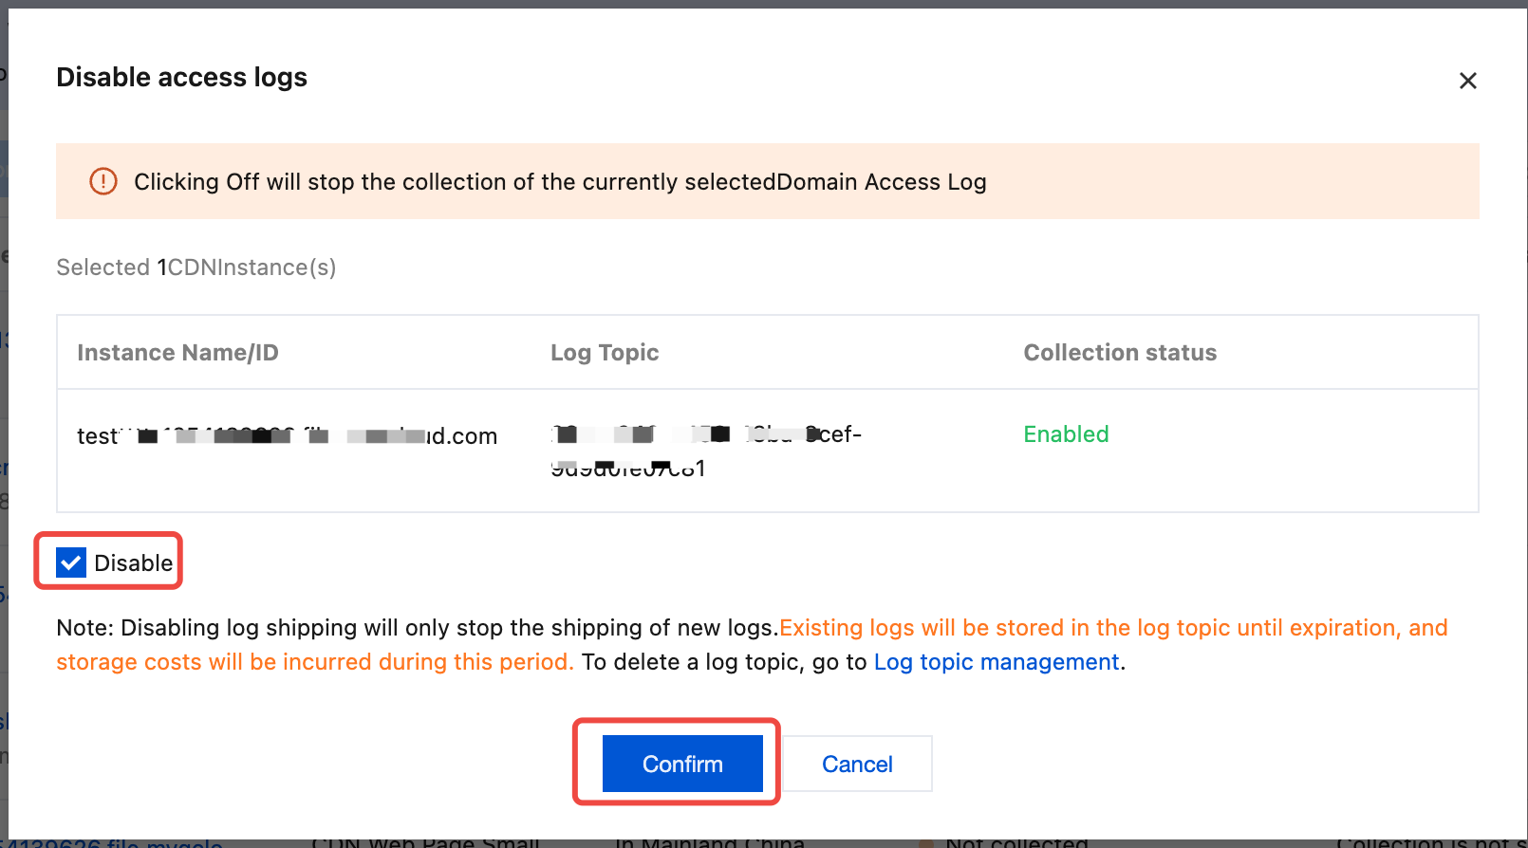
Task: Cancel disabling access logs
Action: (x=856, y=764)
